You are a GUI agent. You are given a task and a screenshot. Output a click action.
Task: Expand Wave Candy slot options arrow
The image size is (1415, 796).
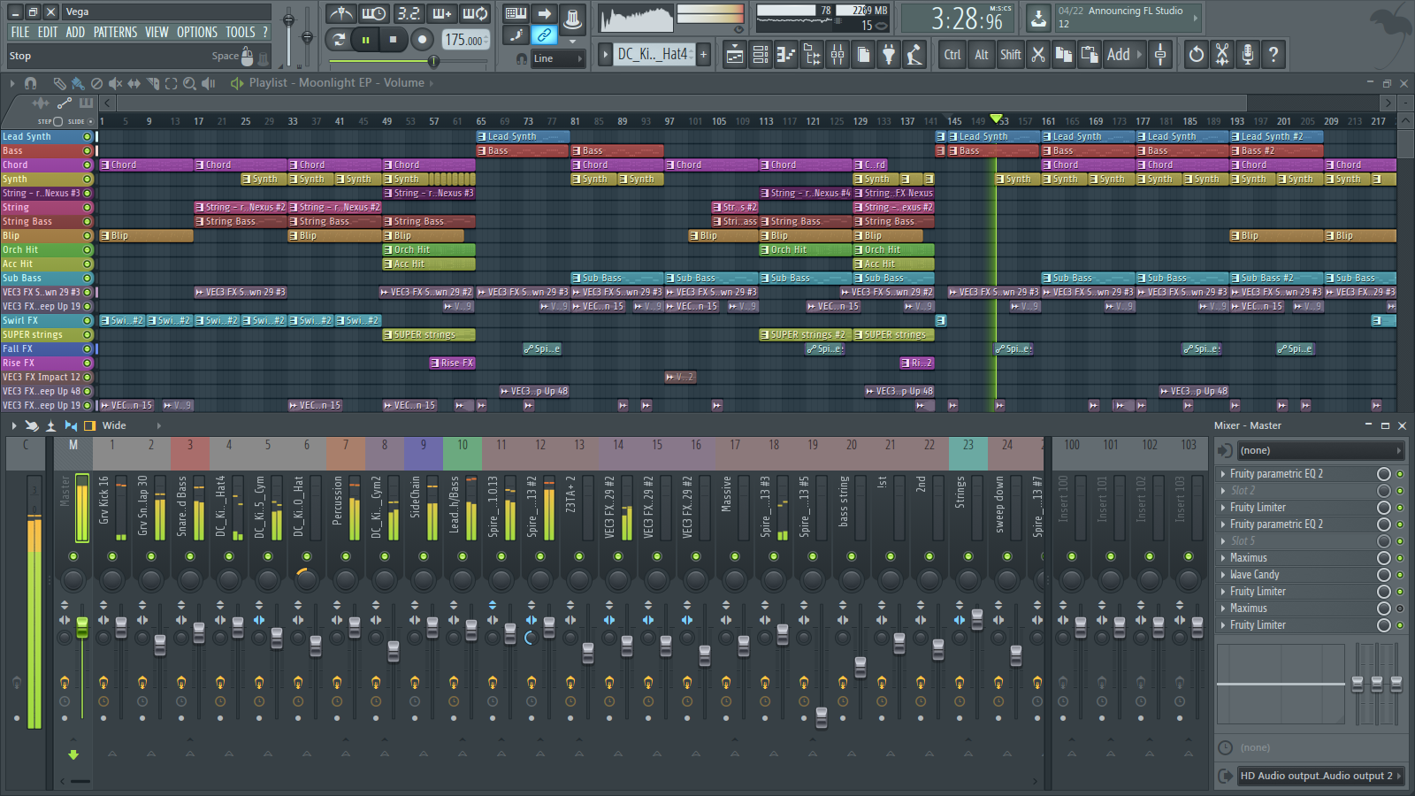1223,575
